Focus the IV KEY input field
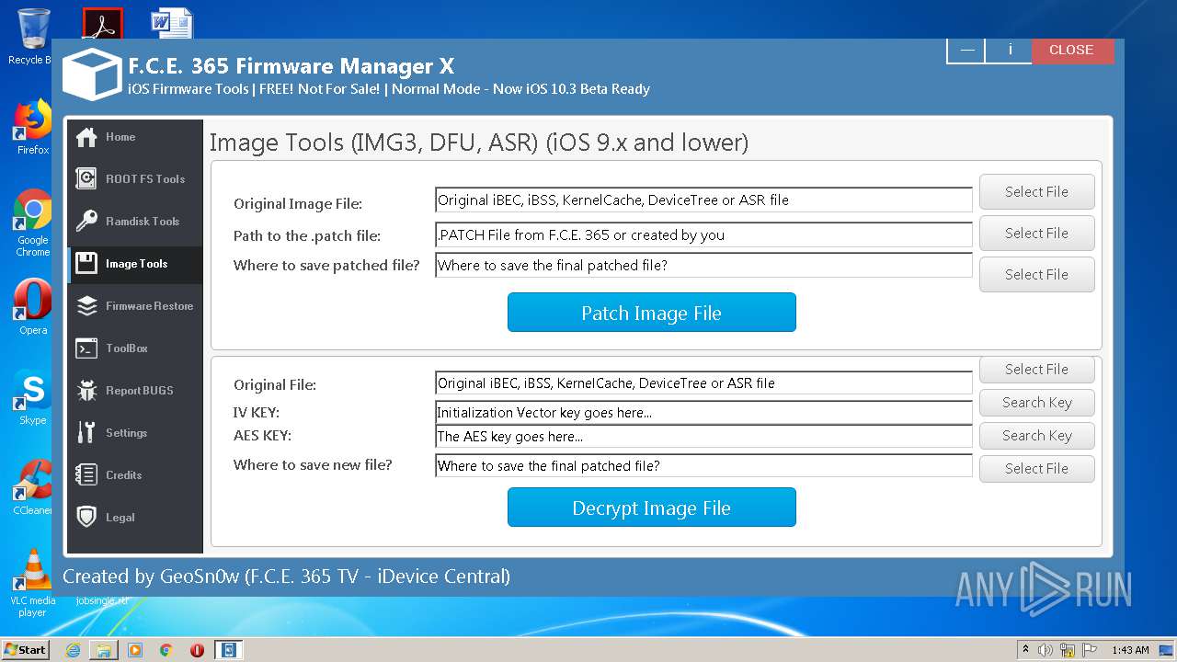Screen dimensions: 1177x662 coord(703,412)
